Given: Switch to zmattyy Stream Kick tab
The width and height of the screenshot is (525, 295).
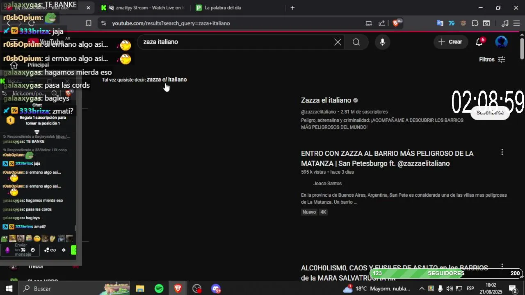Looking at the screenshot, I should click(x=143, y=8).
